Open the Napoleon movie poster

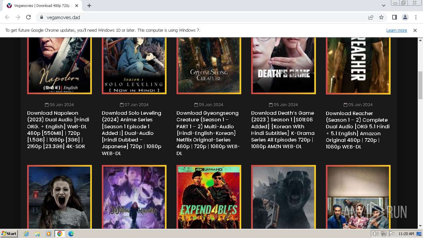click(x=59, y=65)
